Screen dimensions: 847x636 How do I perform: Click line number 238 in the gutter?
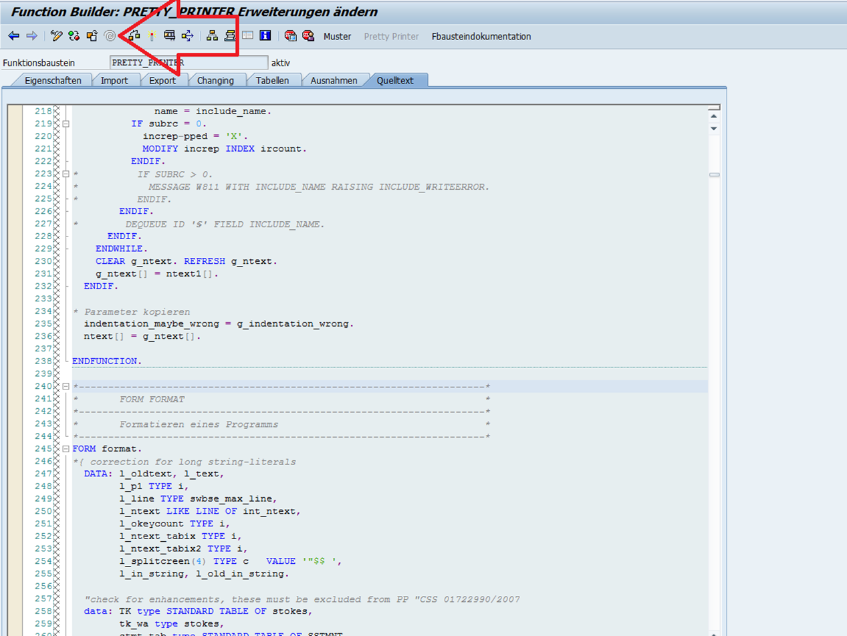pos(43,361)
